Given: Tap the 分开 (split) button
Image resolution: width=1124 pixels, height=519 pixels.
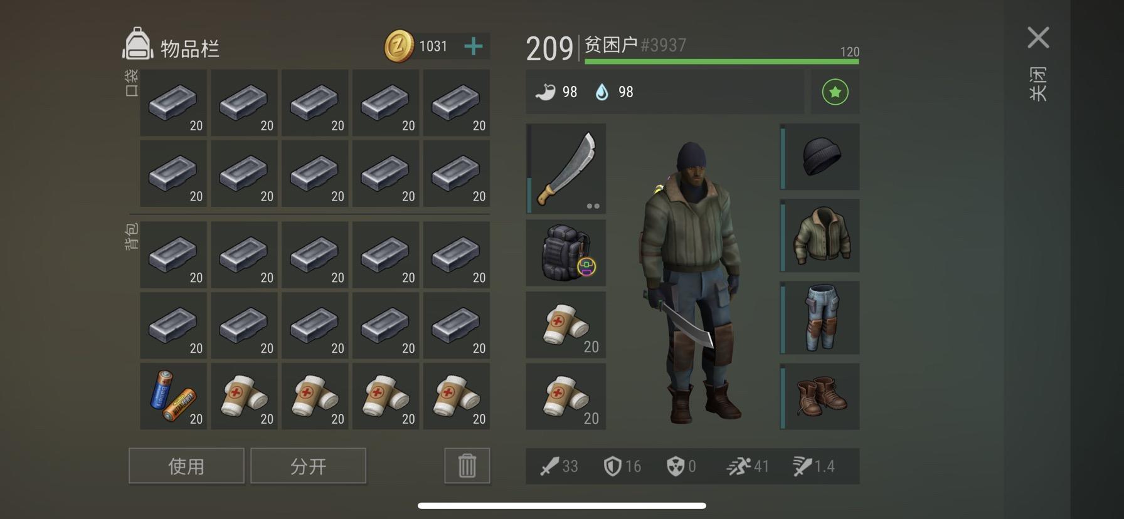Looking at the screenshot, I should coord(308,466).
